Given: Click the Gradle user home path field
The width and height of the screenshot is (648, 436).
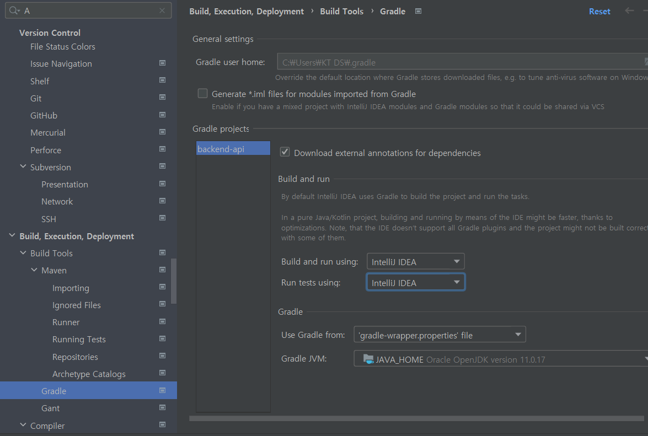Looking at the screenshot, I should click(x=463, y=62).
